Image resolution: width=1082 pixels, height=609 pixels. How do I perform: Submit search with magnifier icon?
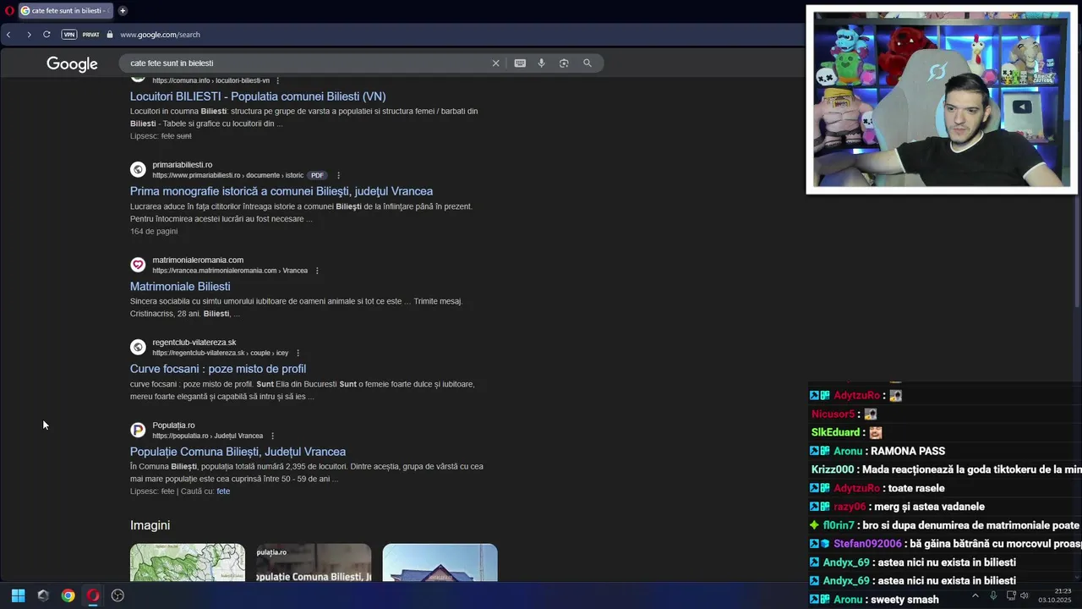(587, 63)
